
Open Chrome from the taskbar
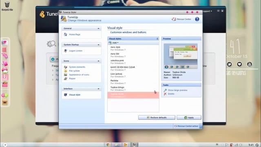point(108,145)
